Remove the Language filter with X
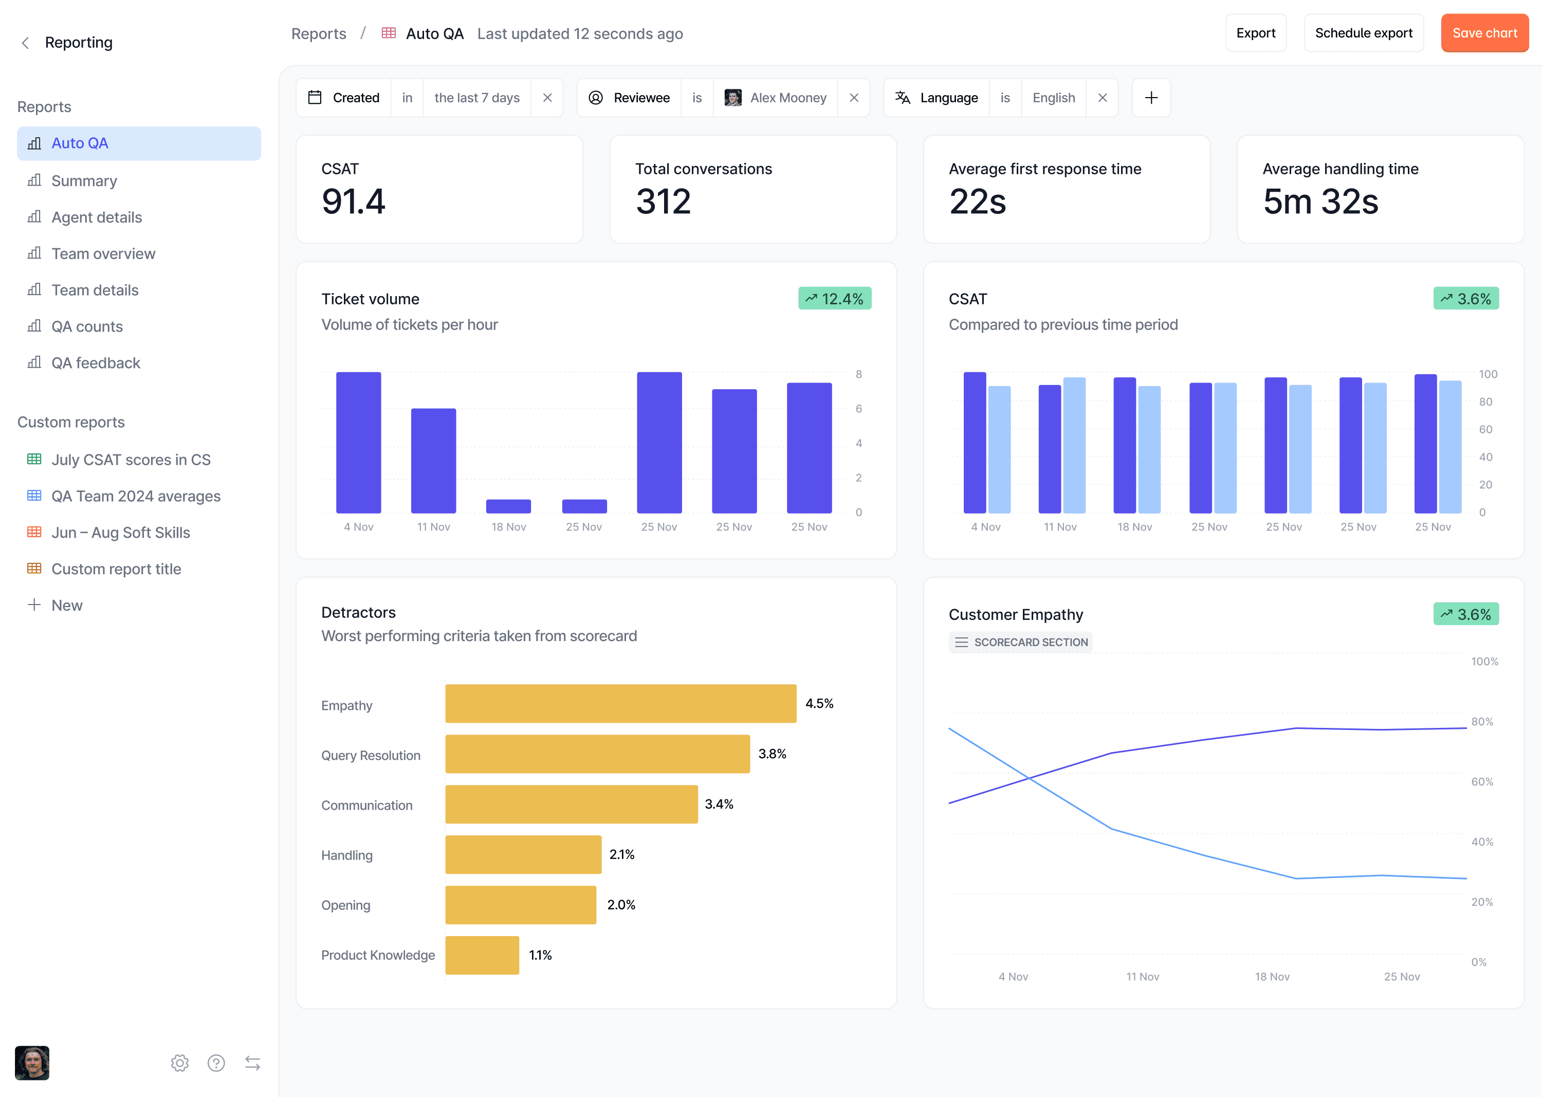The height and width of the screenshot is (1097, 1542). (1103, 98)
